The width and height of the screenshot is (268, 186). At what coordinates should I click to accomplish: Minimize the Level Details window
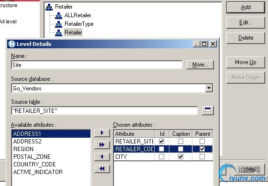click(x=196, y=44)
